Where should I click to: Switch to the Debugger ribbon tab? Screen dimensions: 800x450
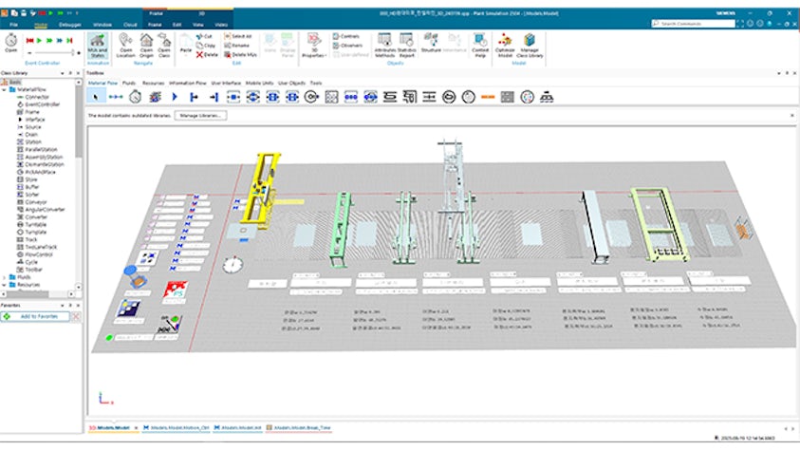tap(70, 24)
